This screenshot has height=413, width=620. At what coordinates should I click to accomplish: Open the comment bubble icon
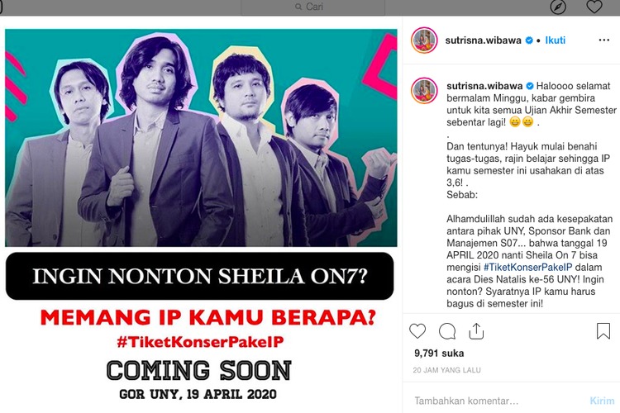(447, 331)
